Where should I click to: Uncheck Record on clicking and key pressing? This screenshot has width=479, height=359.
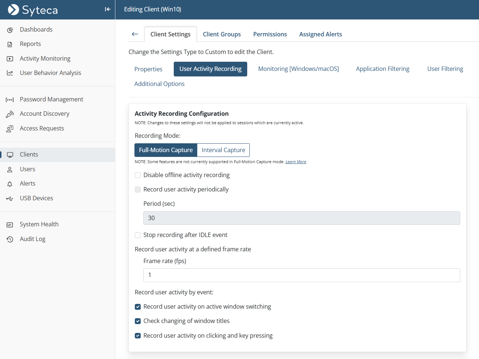(138, 335)
